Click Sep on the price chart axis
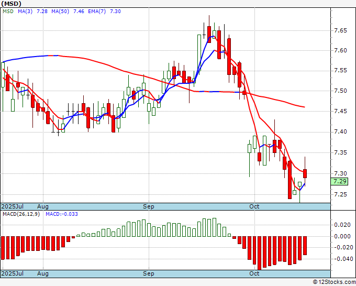356x286 pixels. (x=149, y=206)
